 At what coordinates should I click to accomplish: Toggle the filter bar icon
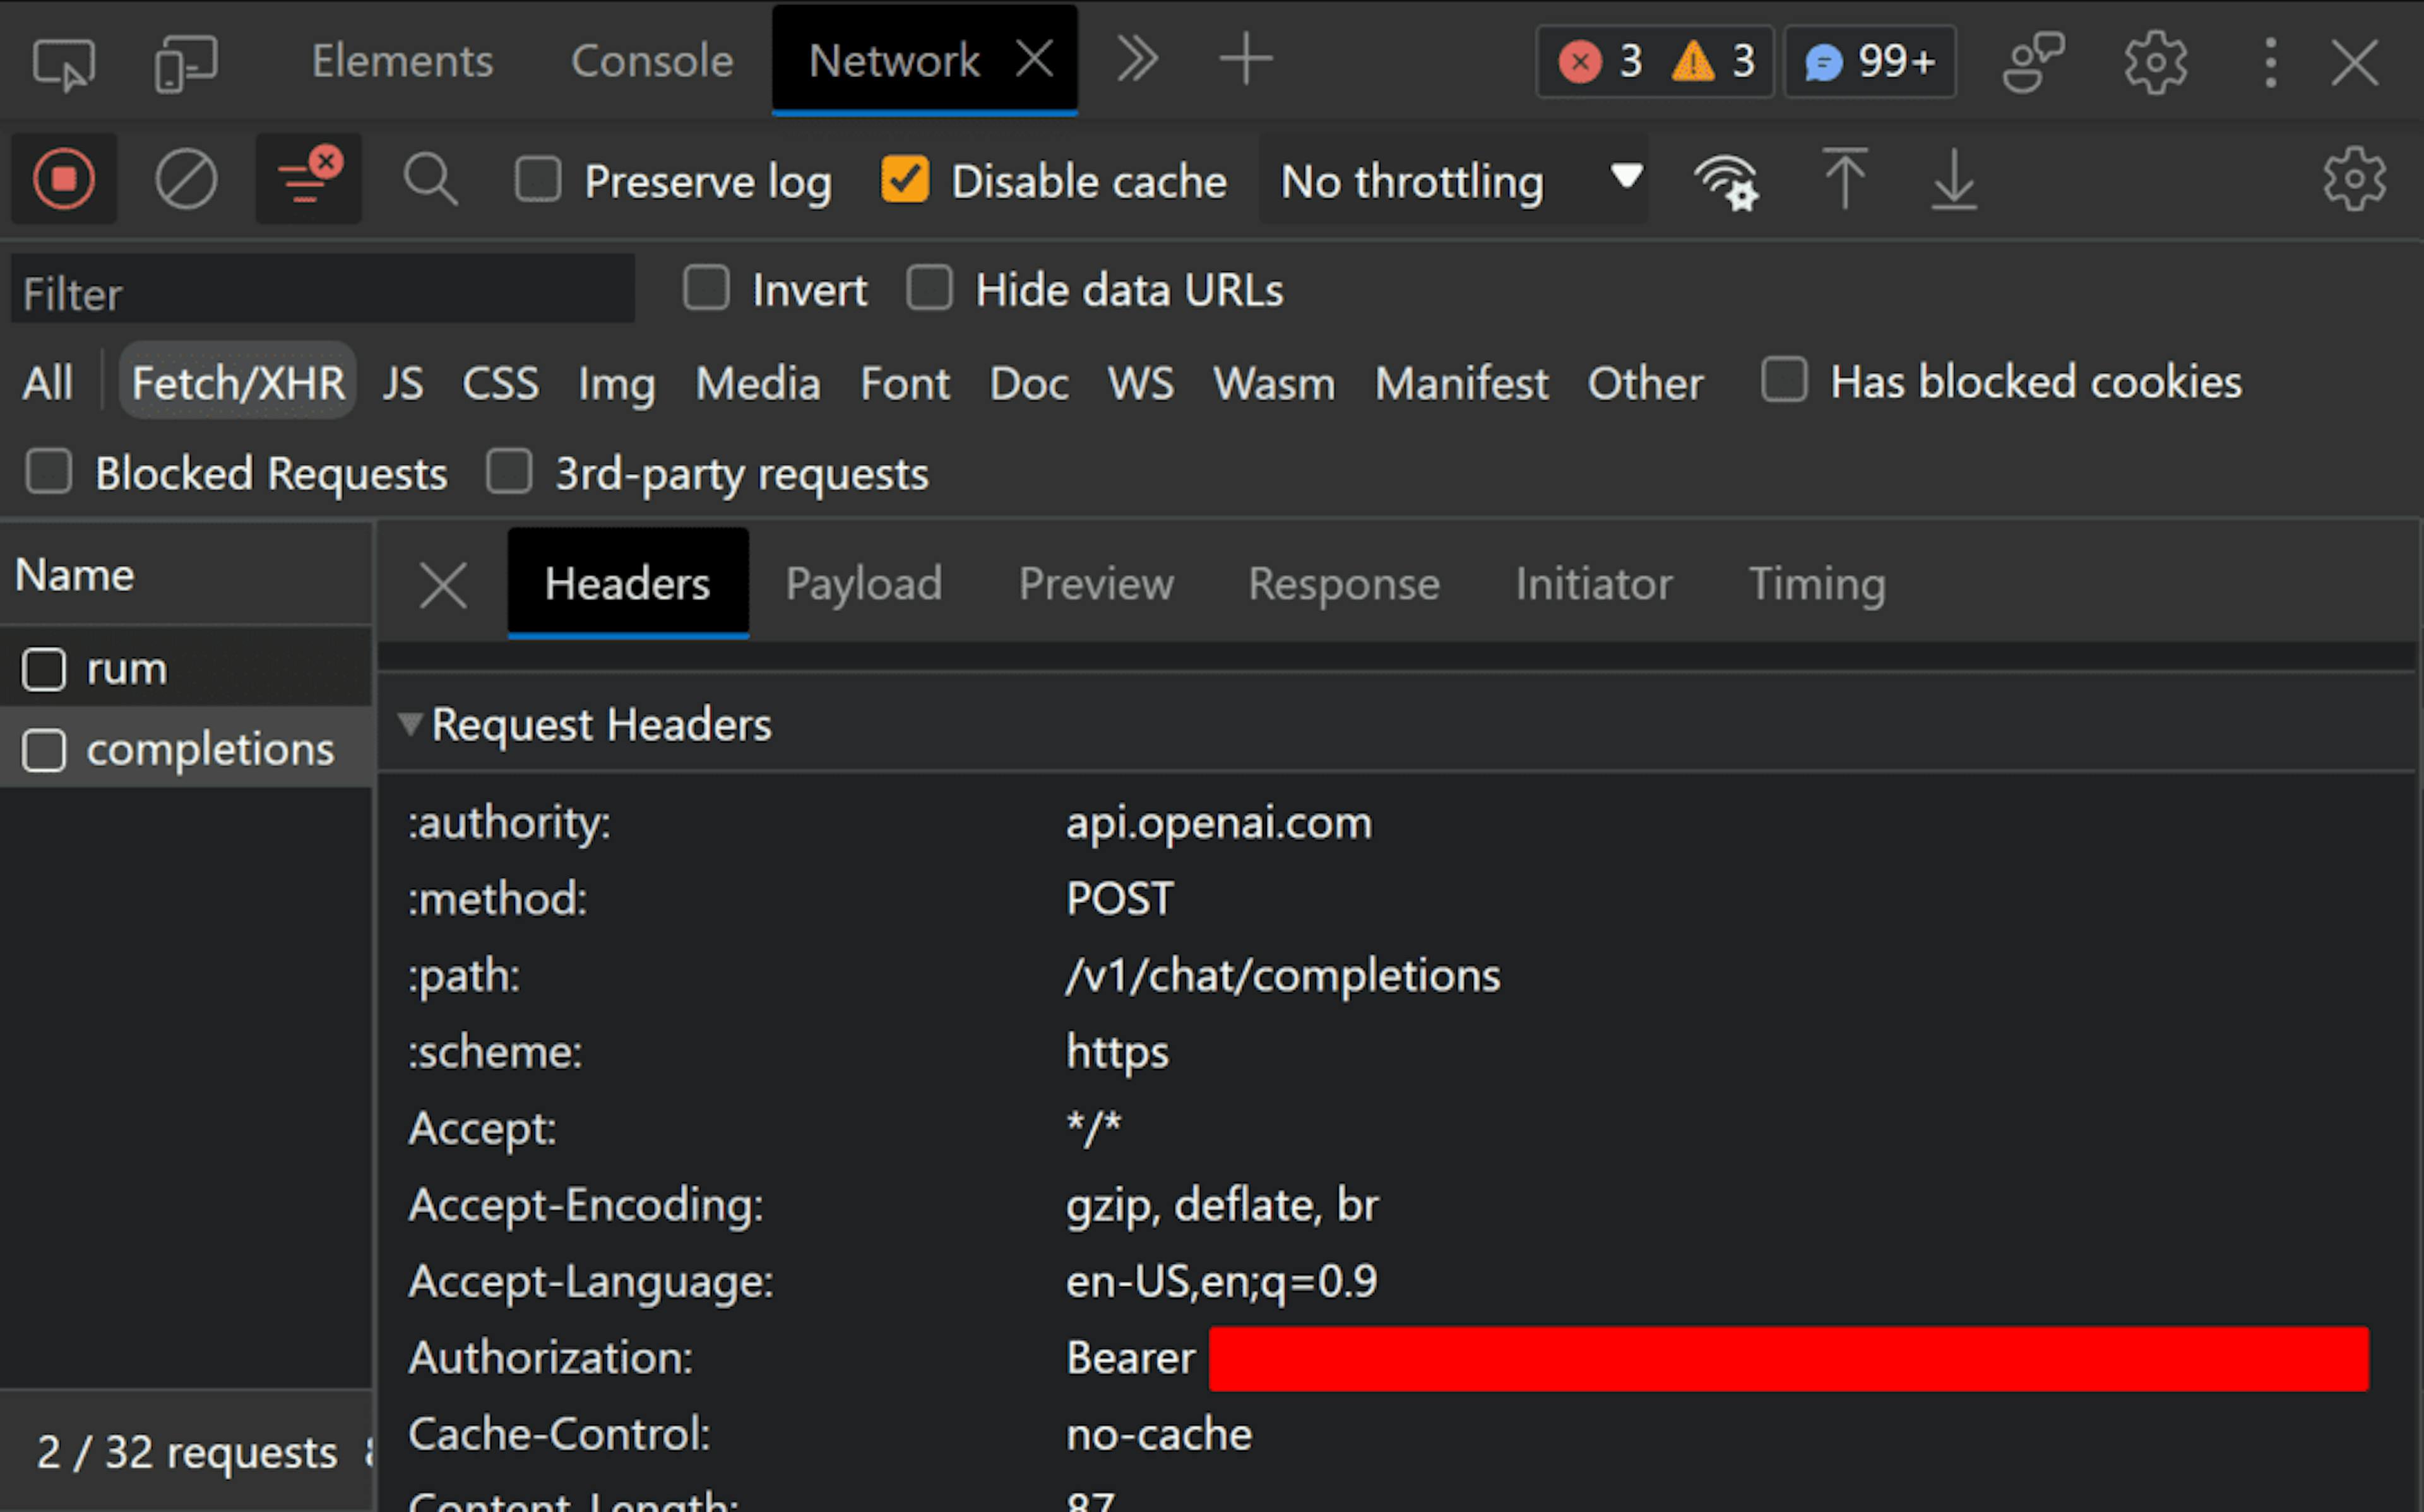[309, 179]
